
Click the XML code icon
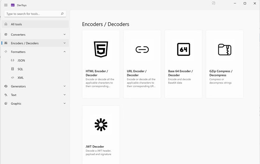tap(12, 78)
